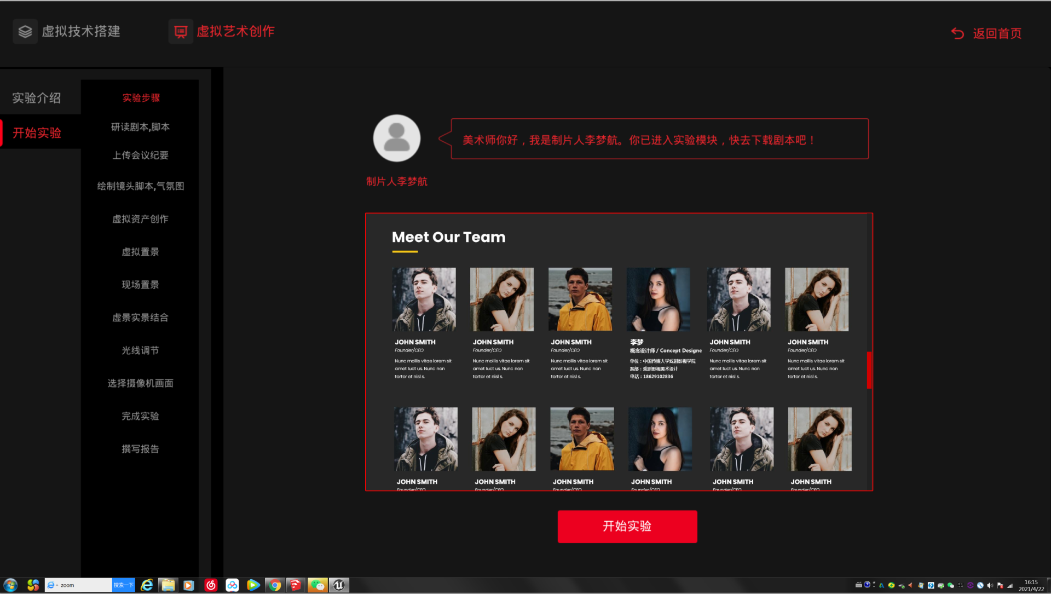This screenshot has width=1051, height=594.
Task: Select the 虚拟资产创作 step
Action: coord(140,219)
